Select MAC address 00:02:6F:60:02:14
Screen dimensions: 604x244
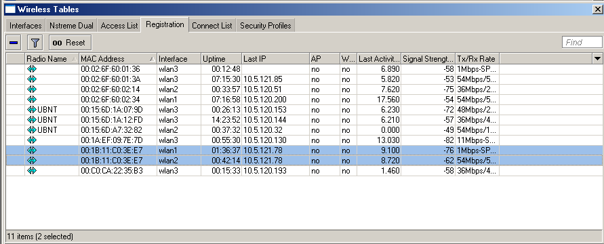click(x=110, y=89)
